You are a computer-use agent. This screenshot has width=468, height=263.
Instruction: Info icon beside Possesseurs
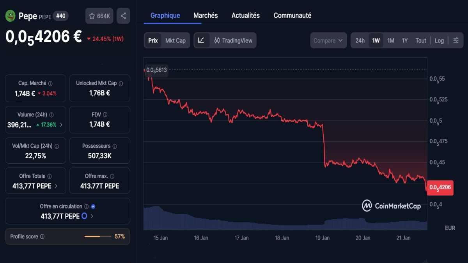click(115, 146)
